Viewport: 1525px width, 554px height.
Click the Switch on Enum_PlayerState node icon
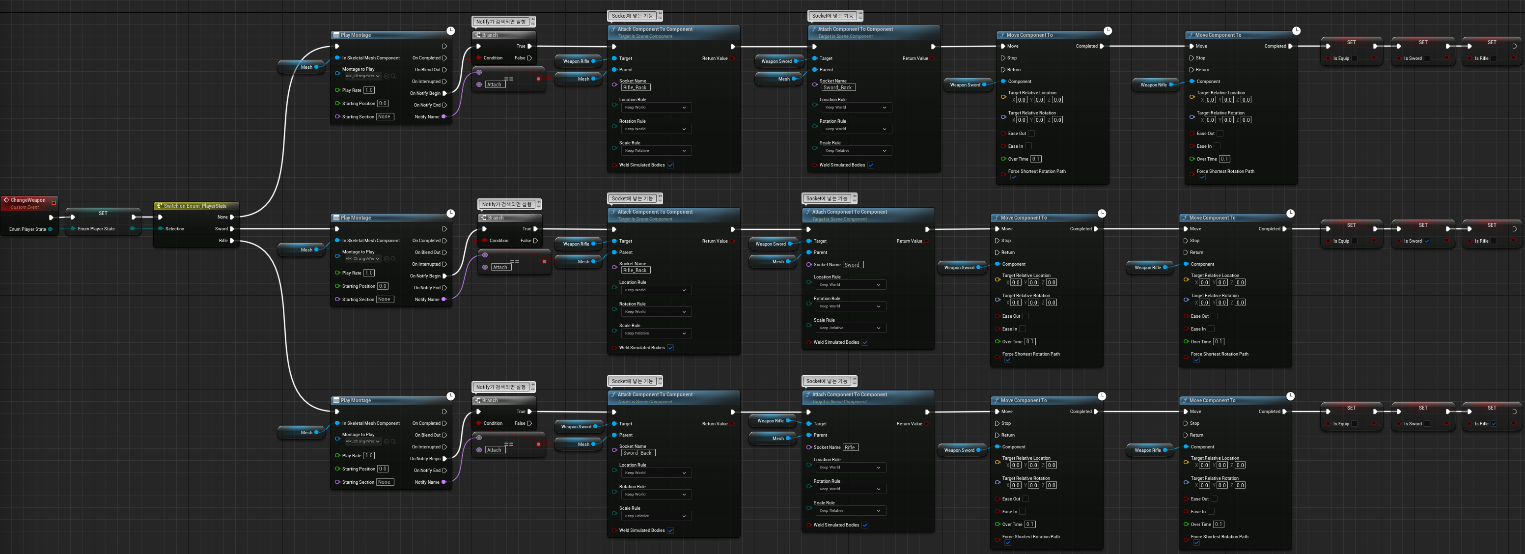(x=159, y=206)
